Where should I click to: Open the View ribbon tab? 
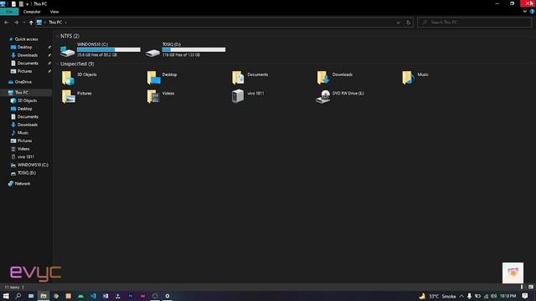[54, 12]
